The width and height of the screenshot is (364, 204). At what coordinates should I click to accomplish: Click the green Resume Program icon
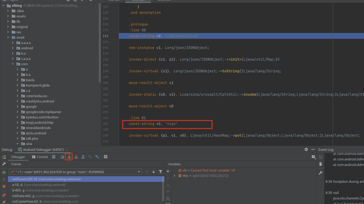tap(4, 172)
